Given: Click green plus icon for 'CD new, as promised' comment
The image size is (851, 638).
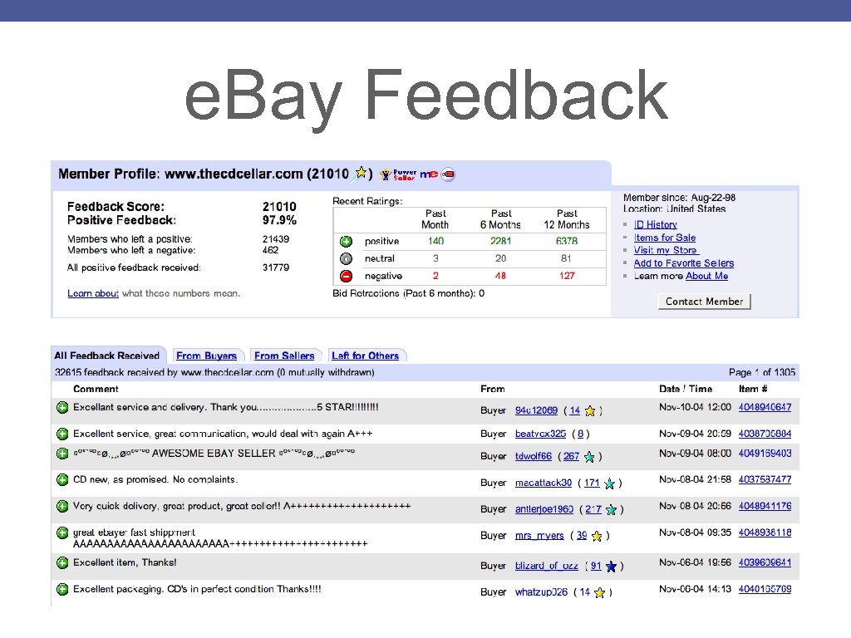Looking at the screenshot, I should tap(62, 479).
